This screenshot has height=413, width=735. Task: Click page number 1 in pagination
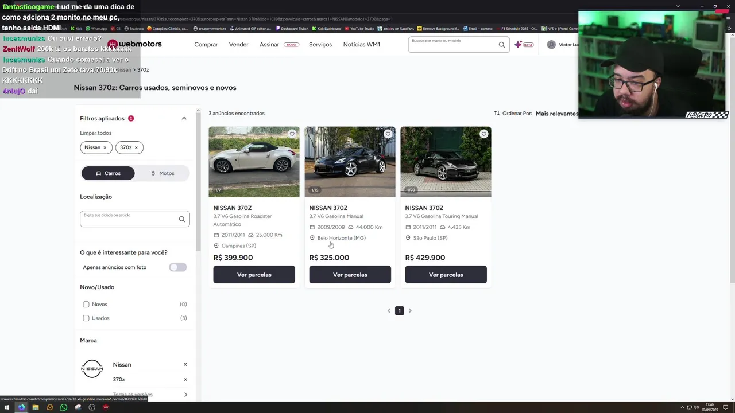[x=400, y=311]
